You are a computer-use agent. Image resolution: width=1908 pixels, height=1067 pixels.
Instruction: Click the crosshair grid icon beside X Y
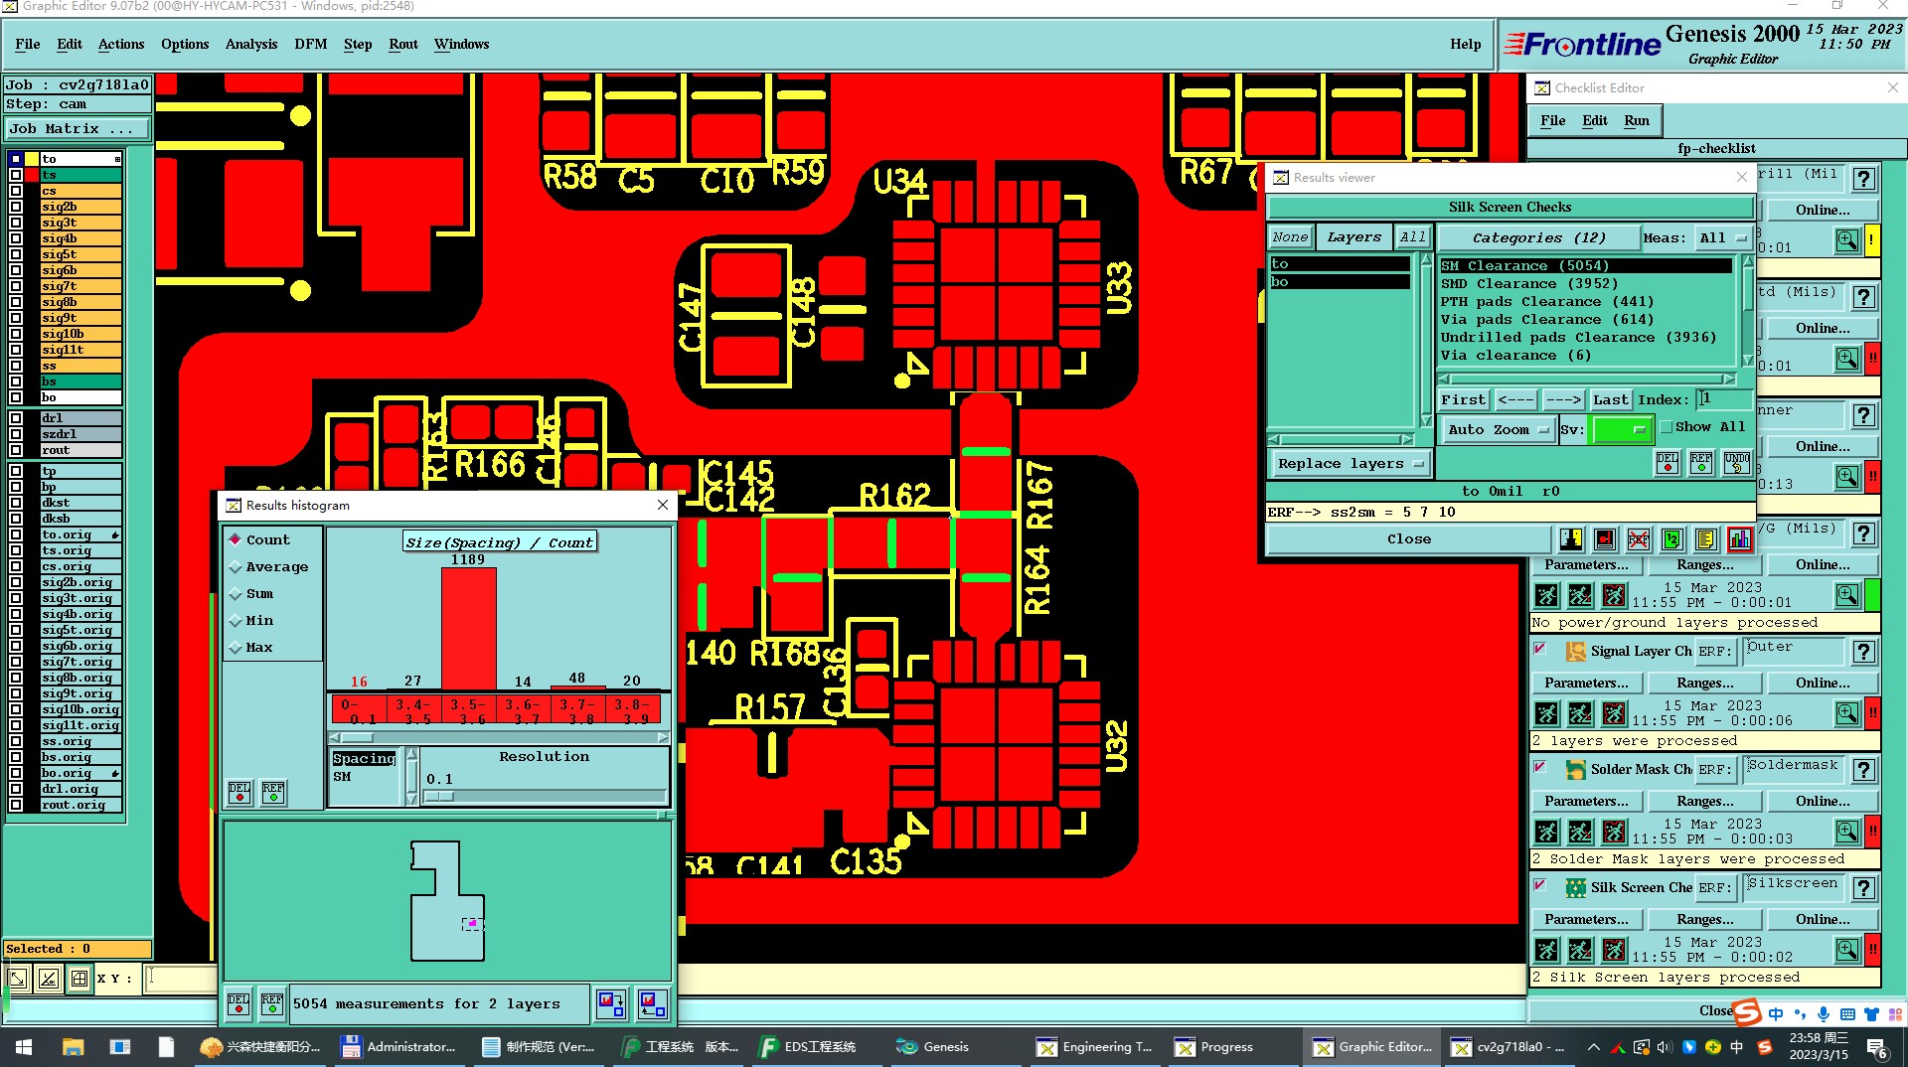pyautogui.click(x=79, y=979)
